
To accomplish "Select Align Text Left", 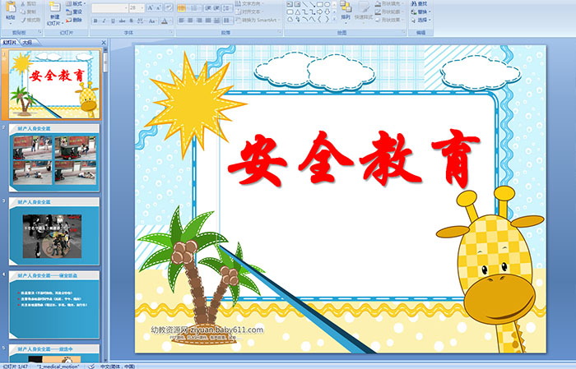I will 182,21.
